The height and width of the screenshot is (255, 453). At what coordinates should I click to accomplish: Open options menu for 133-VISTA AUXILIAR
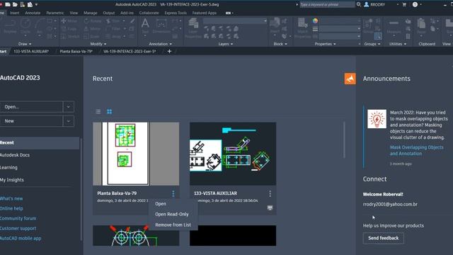coord(270,193)
